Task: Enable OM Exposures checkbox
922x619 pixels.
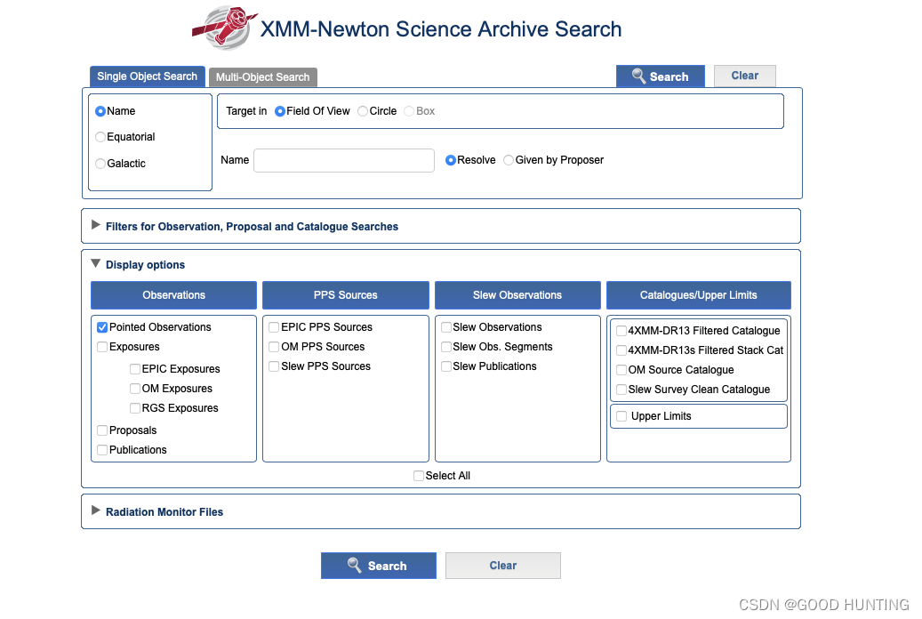Action: click(x=135, y=389)
